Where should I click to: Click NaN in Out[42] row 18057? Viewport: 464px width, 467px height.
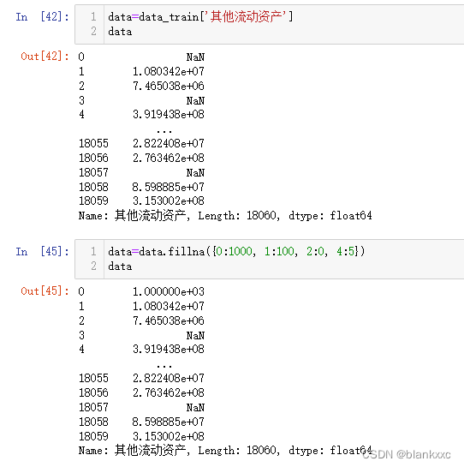[195, 173]
